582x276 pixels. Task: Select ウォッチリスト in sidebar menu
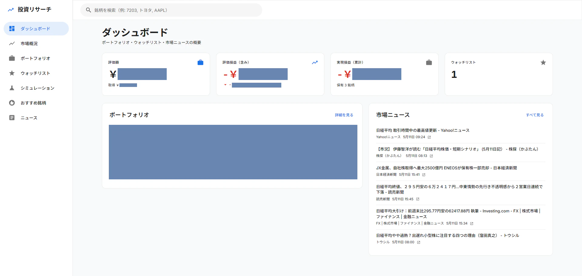click(x=36, y=73)
